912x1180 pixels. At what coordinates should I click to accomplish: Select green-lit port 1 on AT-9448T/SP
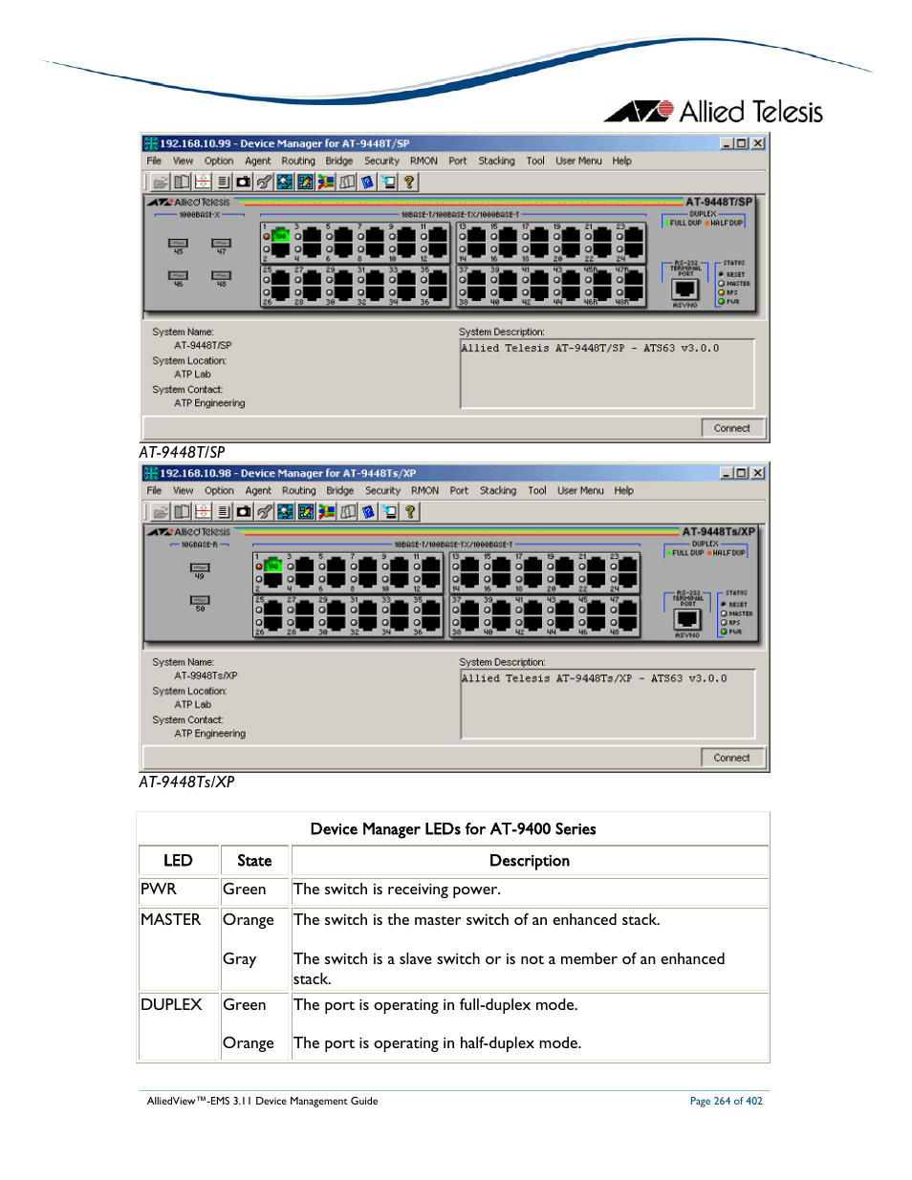pyautogui.click(x=280, y=236)
